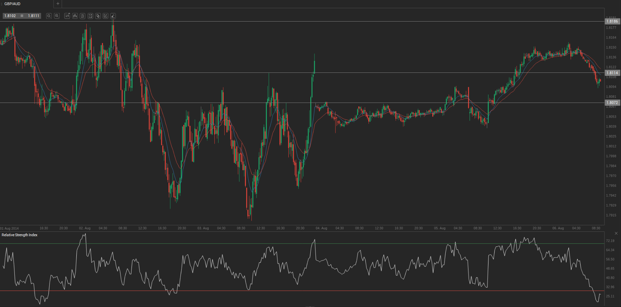Click the 1.8111 buy price

point(33,16)
